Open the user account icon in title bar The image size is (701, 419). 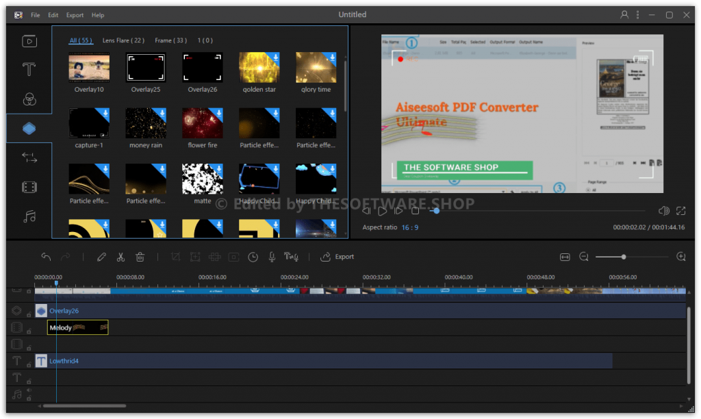(624, 14)
